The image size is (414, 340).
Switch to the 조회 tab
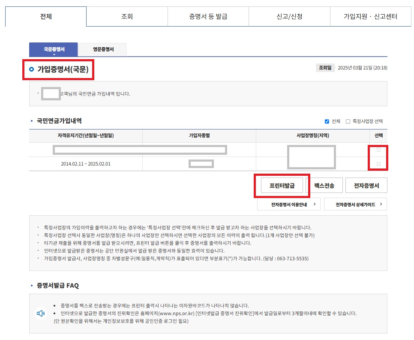(127, 16)
